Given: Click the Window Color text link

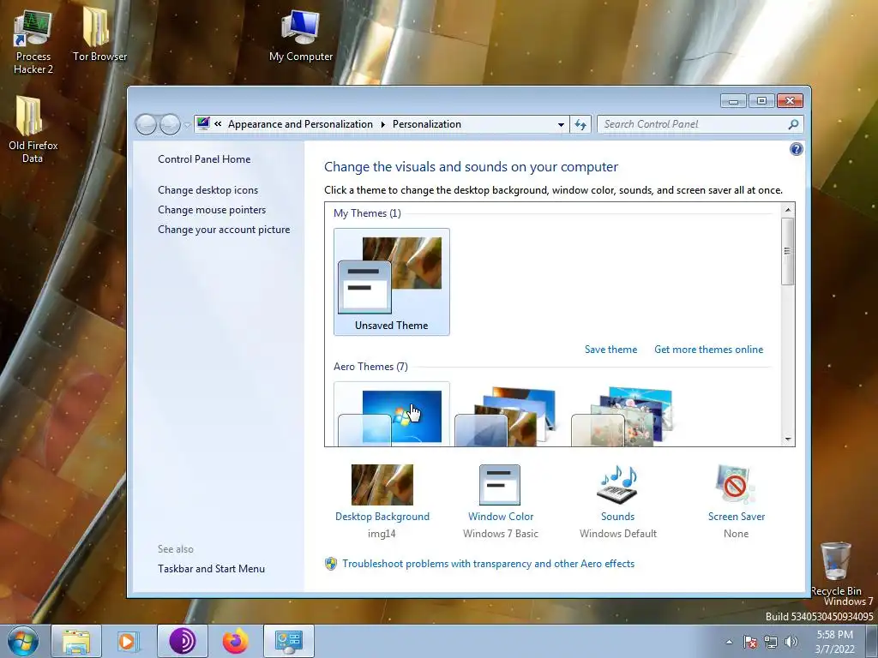Looking at the screenshot, I should click(x=501, y=517).
